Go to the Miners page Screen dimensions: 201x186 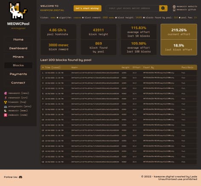18,57
